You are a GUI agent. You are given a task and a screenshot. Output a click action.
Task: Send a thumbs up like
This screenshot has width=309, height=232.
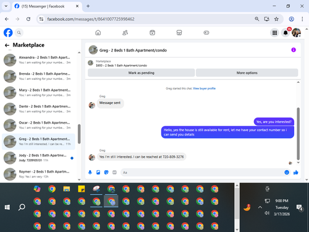pyautogui.click(x=296, y=173)
